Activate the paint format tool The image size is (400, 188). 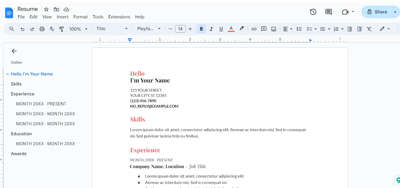click(61, 29)
